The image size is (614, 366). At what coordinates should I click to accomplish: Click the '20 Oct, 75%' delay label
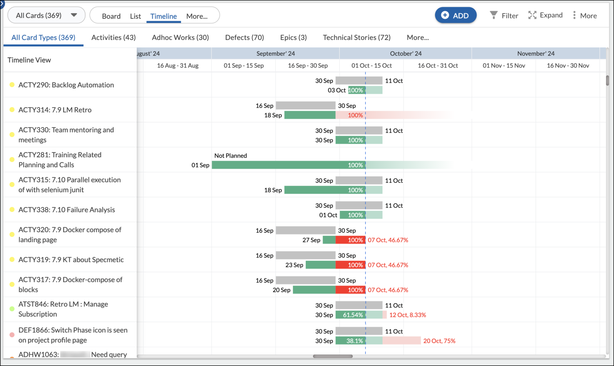click(439, 341)
